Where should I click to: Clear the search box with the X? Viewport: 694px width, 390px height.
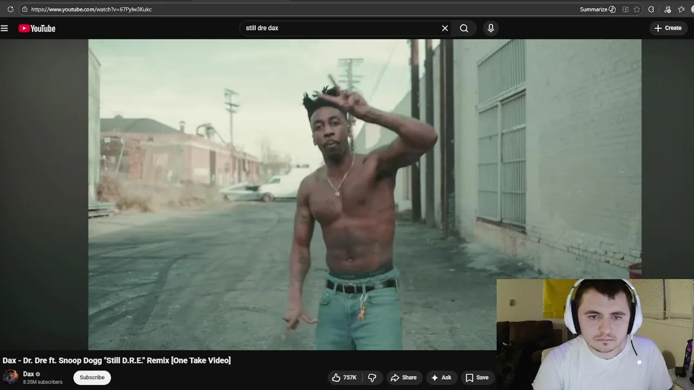click(445, 28)
